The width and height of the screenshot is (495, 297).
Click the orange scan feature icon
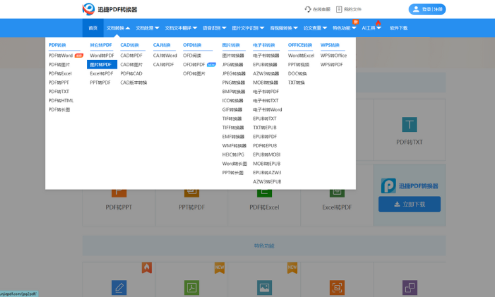point(337,287)
